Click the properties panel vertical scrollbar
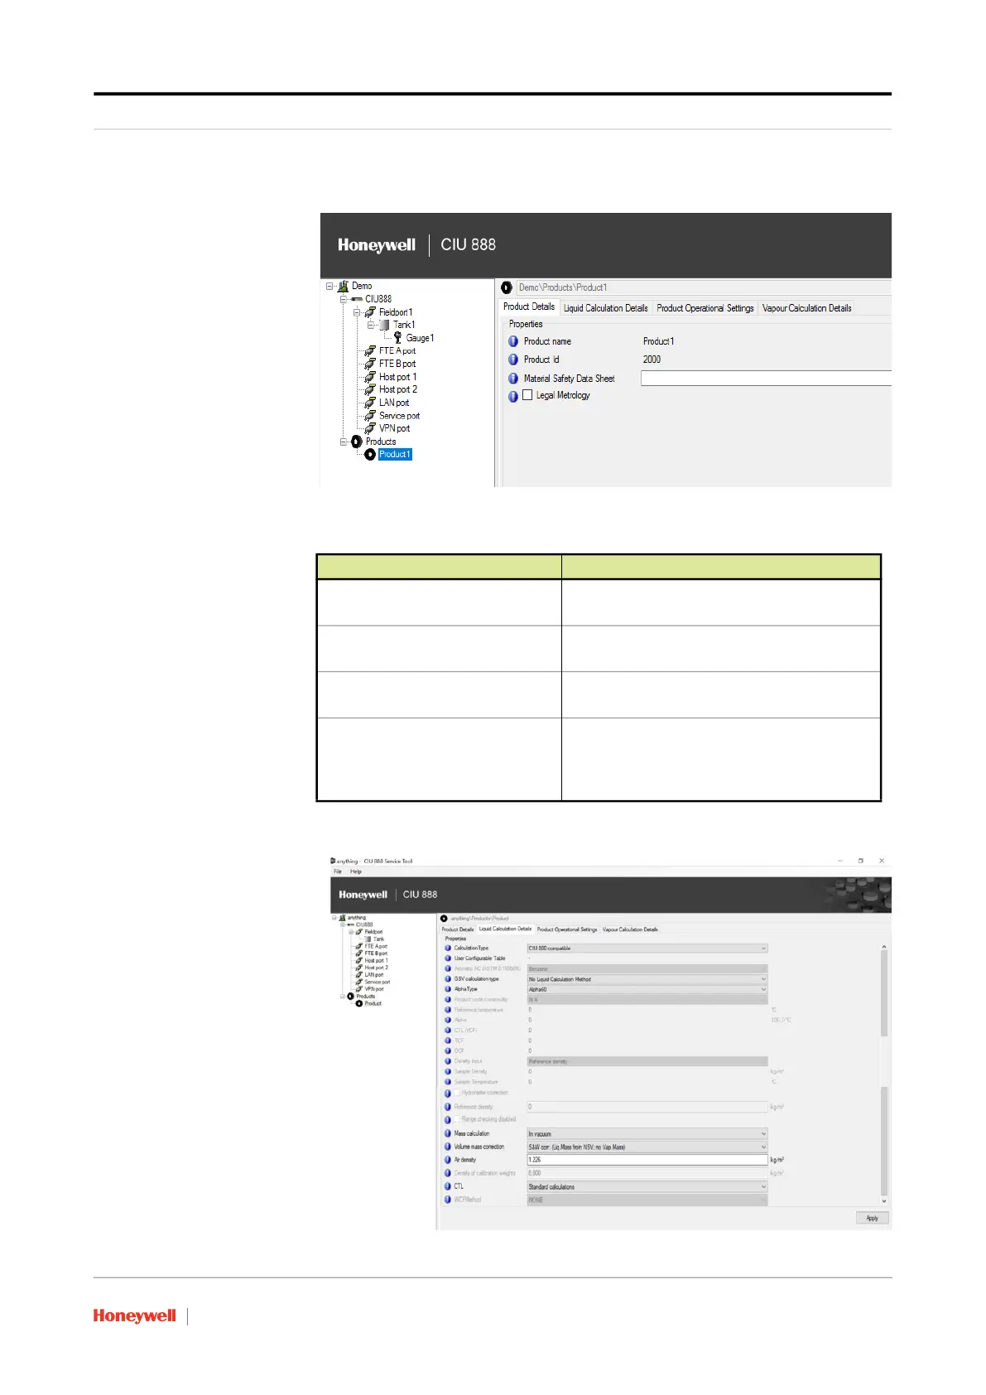The width and height of the screenshot is (986, 1395). pyautogui.click(x=884, y=1074)
